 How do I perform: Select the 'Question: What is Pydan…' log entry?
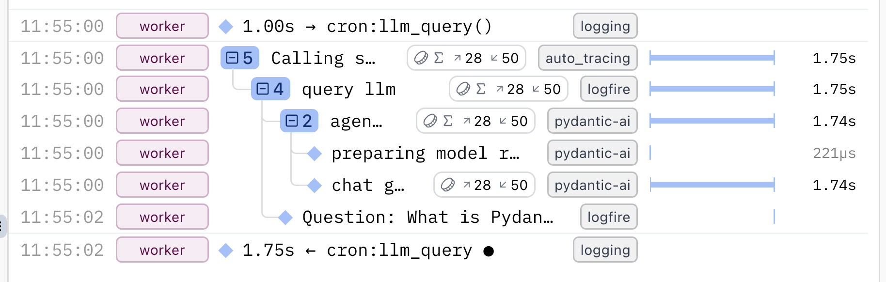(x=427, y=218)
